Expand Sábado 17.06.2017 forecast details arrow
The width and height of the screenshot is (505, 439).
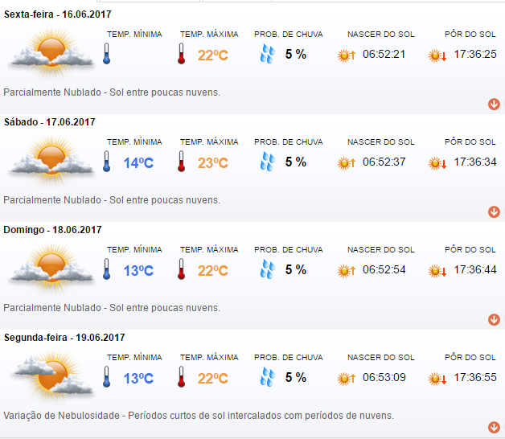[494, 212]
